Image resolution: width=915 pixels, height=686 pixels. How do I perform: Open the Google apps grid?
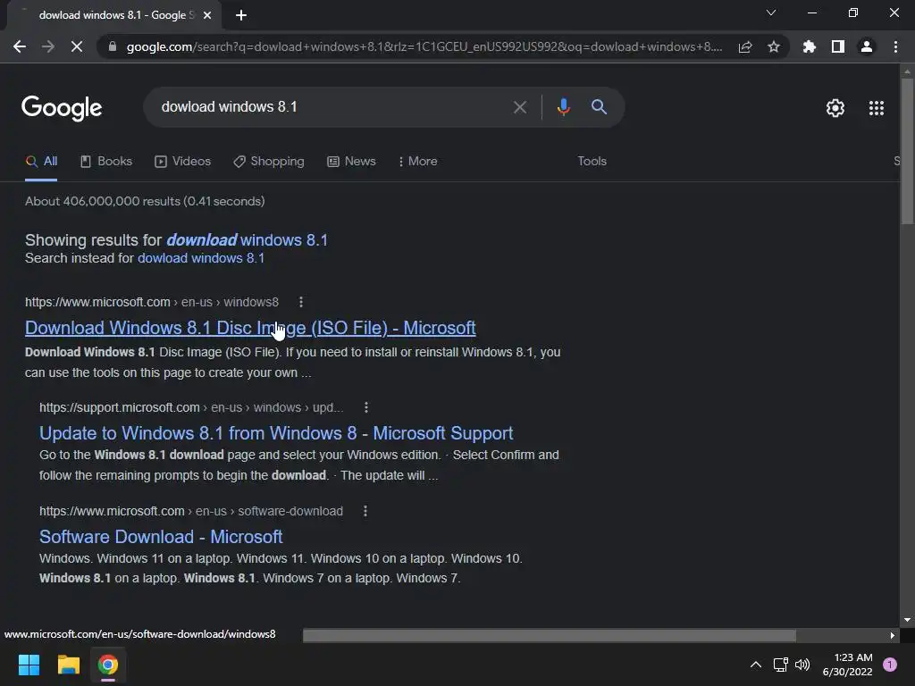[876, 108]
